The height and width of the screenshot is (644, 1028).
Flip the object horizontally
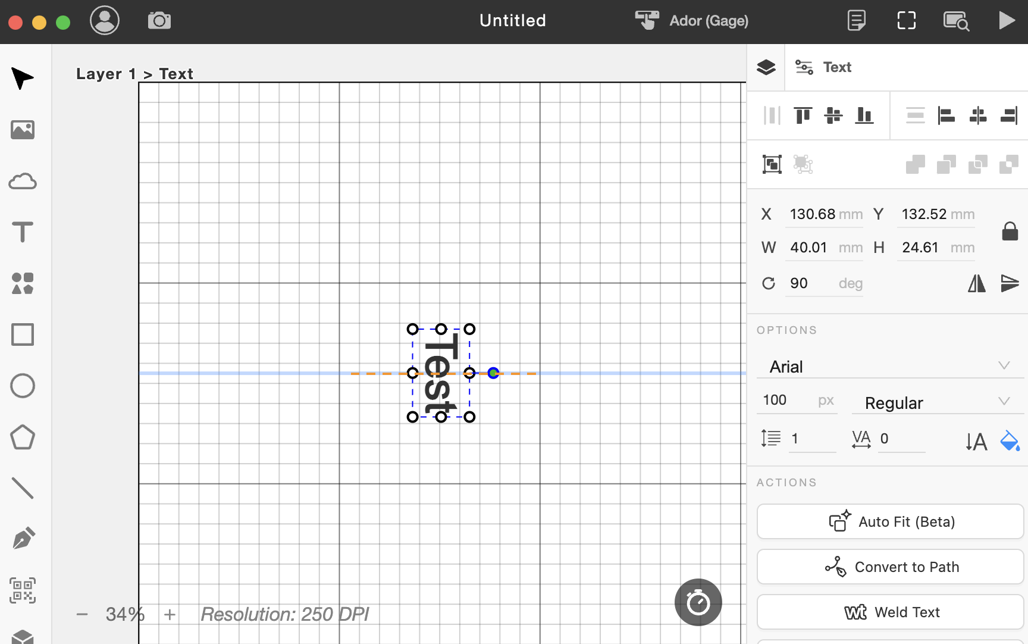pos(977,283)
